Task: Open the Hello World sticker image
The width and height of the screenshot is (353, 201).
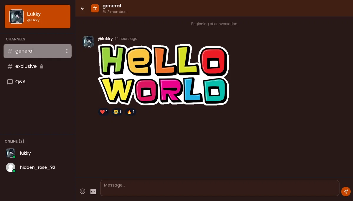Action: (x=164, y=75)
